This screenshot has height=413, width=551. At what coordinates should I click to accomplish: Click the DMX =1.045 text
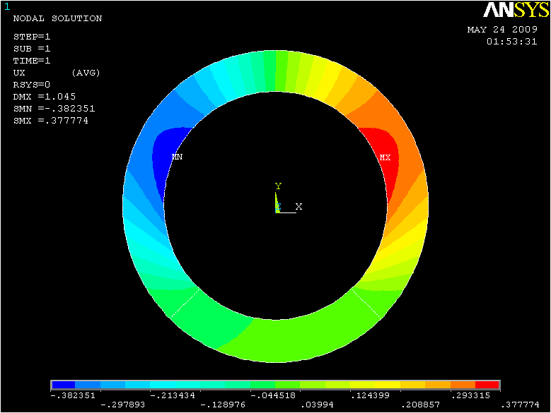(x=44, y=97)
